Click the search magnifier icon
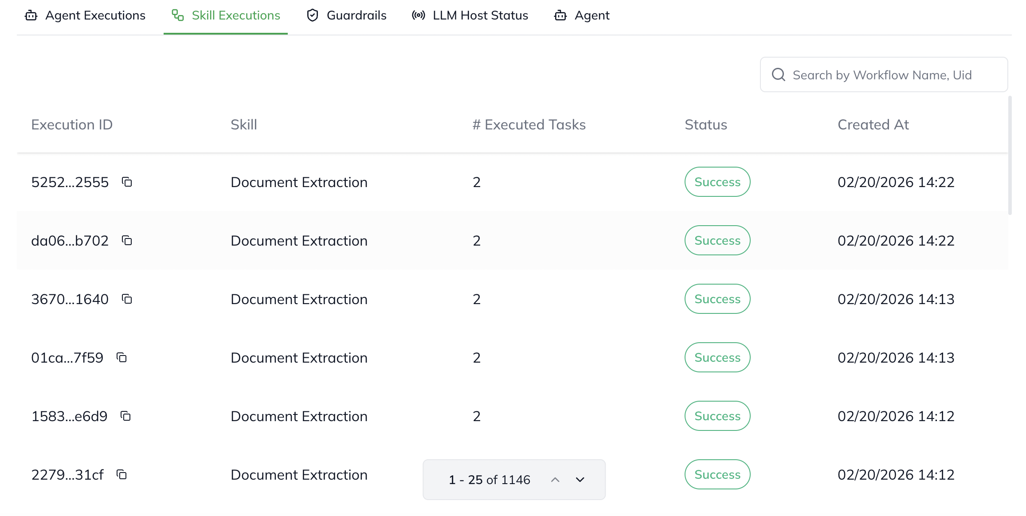Image resolution: width=1026 pixels, height=516 pixels. tap(778, 75)
